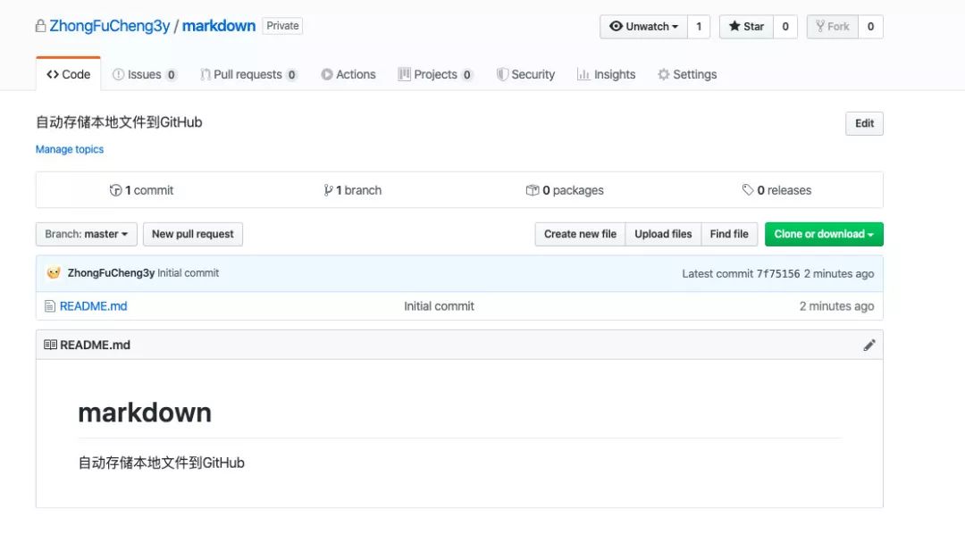This screenshot has height=542, width=965.
Task: Click the package icon next to 0 packages
Action: pos(533,190)
